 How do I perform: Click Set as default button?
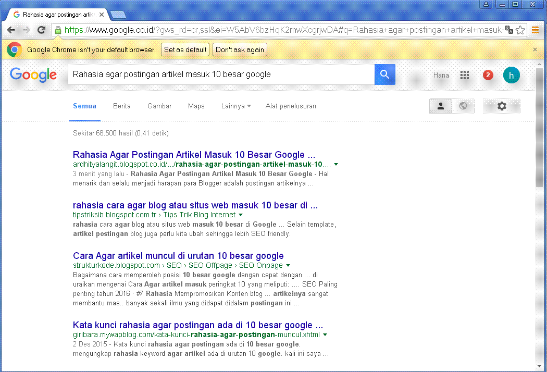point(185,49)
